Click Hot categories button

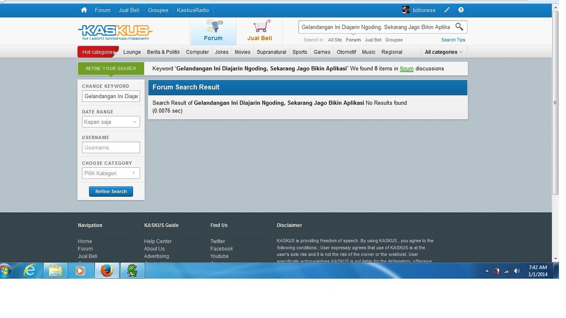point(98,52)
